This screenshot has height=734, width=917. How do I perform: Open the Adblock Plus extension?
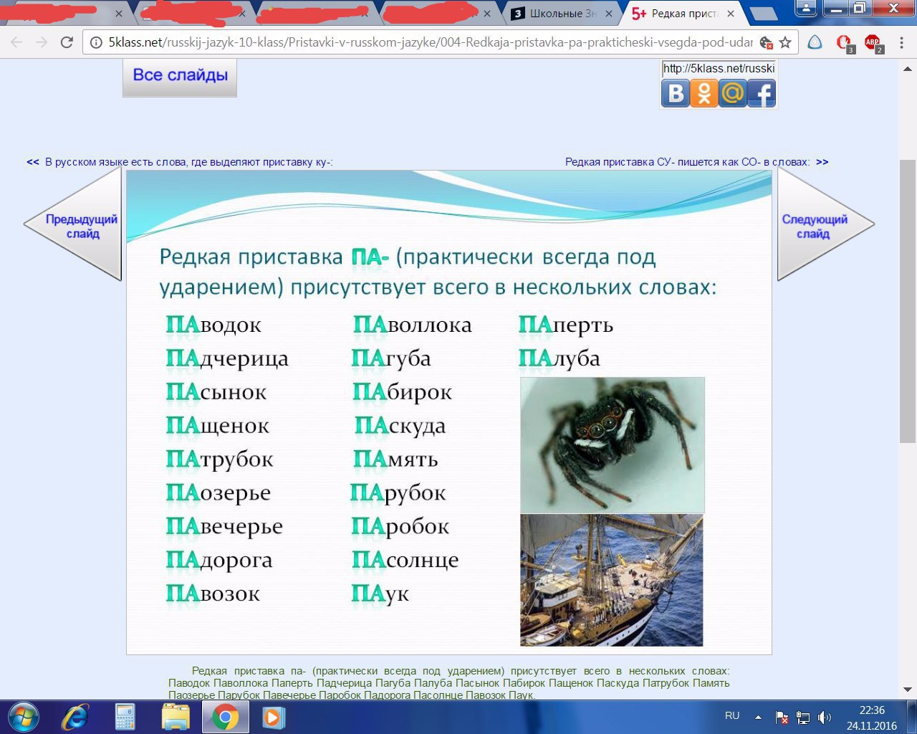(x=873, y=42)
